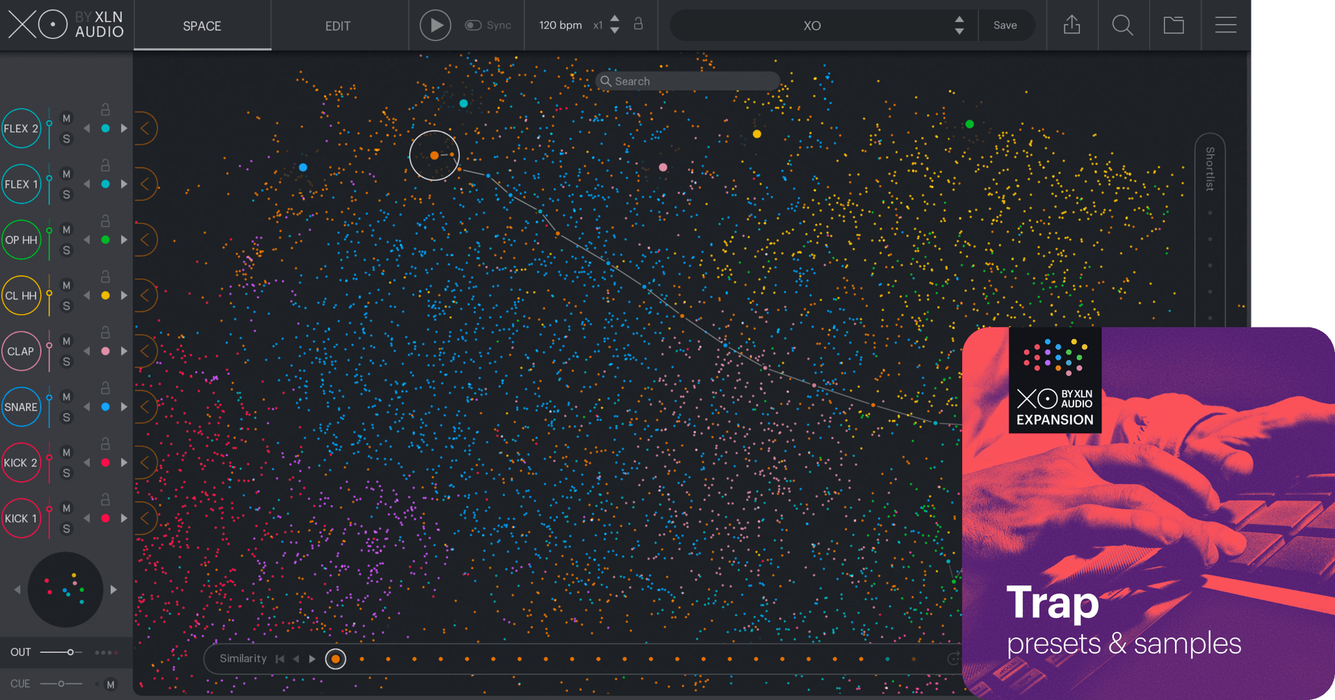Open the folder browser icon
Screen dimensions: 1335x700
[1174, 25]
